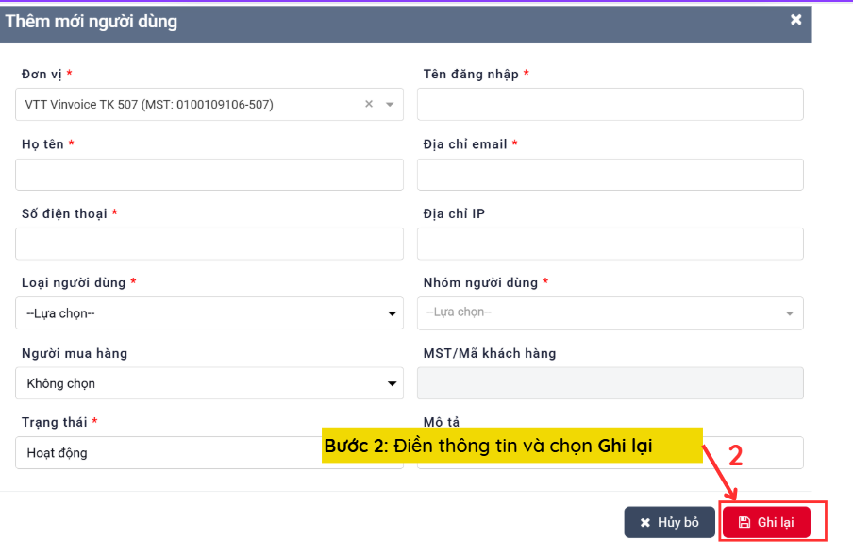Focus the Tên đăng nhập field
The height and width of the screenshot is (557, 853).
[610, 105]
